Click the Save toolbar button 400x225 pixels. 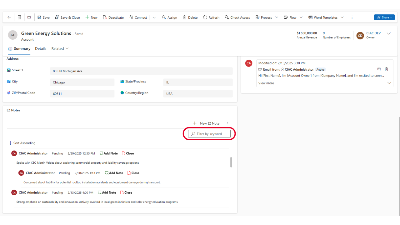tap(43, 17)
